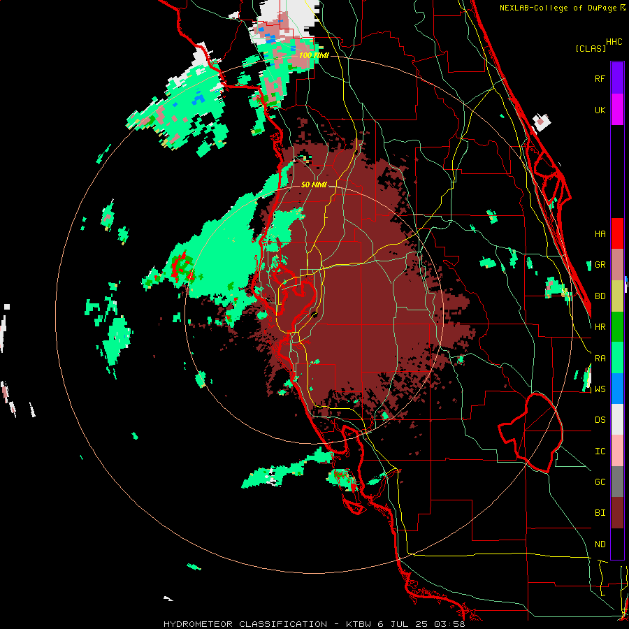Screen dimensions: 629x629
Task: Click the HR legend label
Action: point(600,327)
